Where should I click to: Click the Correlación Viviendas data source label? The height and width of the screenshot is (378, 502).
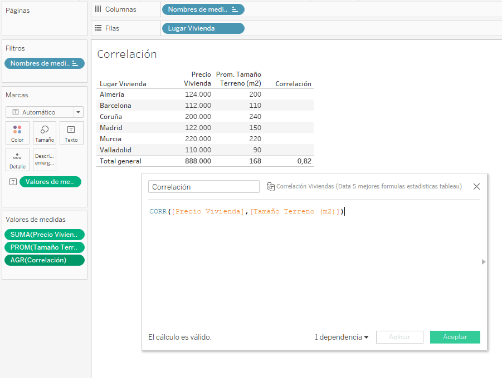click(x=369, y=186)
